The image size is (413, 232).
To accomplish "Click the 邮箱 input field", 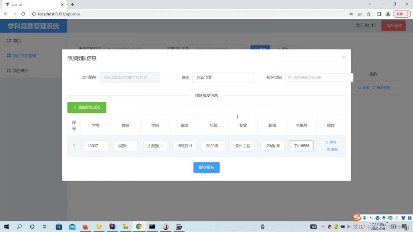I will 272,146.
